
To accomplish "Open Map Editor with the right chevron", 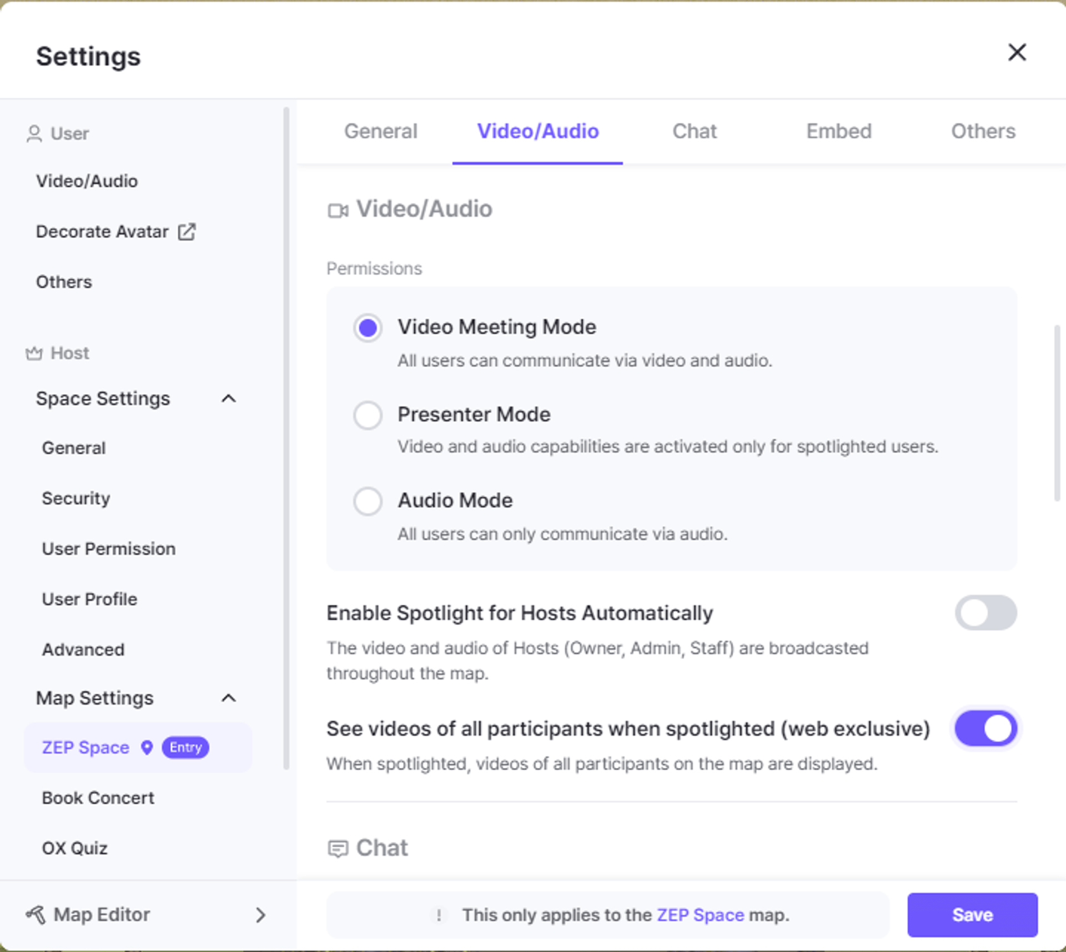I will (260, 914).
